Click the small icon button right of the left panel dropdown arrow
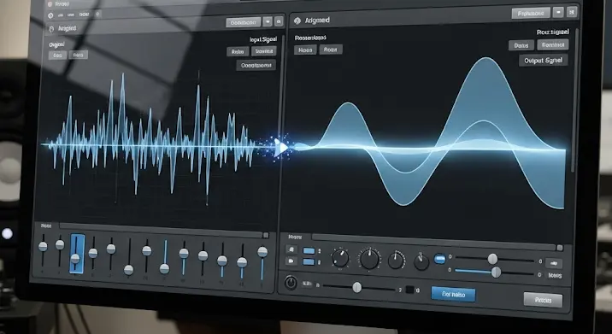The image size is (612, 334). pos(279,22)
